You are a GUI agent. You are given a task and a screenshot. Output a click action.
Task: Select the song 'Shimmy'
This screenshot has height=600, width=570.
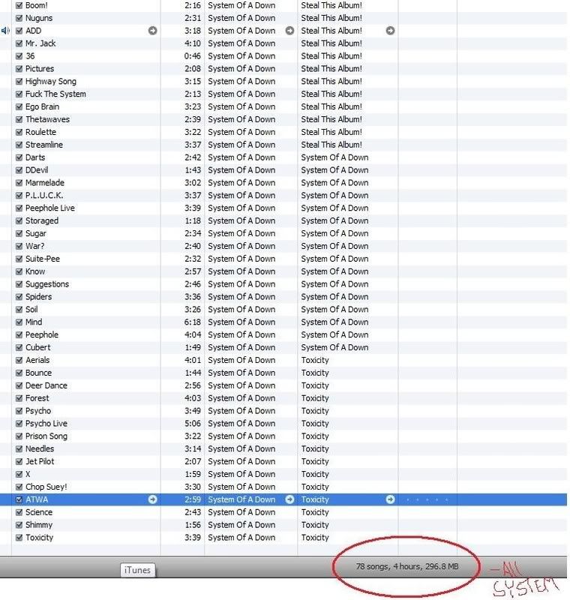tap(39, 524)
